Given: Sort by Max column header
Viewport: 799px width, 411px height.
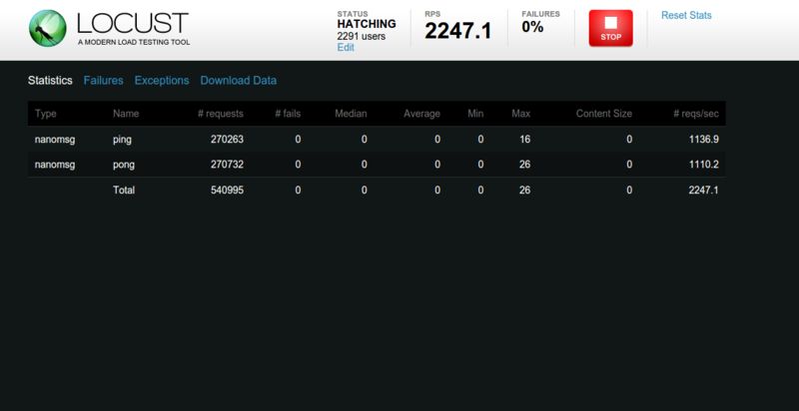Looking at the screenshot, I should click(x=520, y=114).
